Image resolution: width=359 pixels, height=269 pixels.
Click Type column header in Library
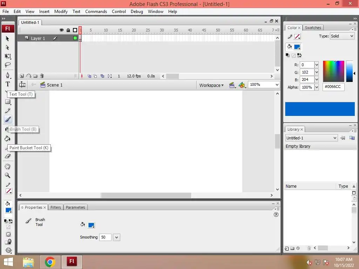pos(343,186)
